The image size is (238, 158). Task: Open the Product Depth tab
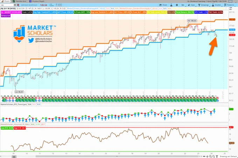click(x=37, y=1)
